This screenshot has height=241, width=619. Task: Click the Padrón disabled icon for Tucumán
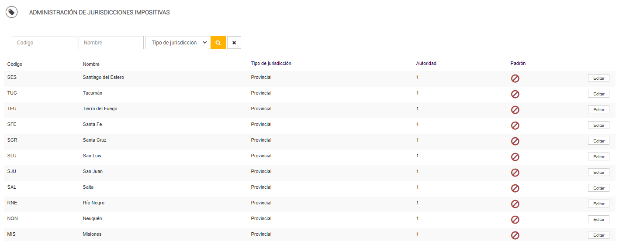tap(515, 94)
